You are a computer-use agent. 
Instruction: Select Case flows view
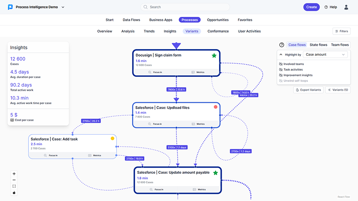pyautogui.click(x=297, y=45)
